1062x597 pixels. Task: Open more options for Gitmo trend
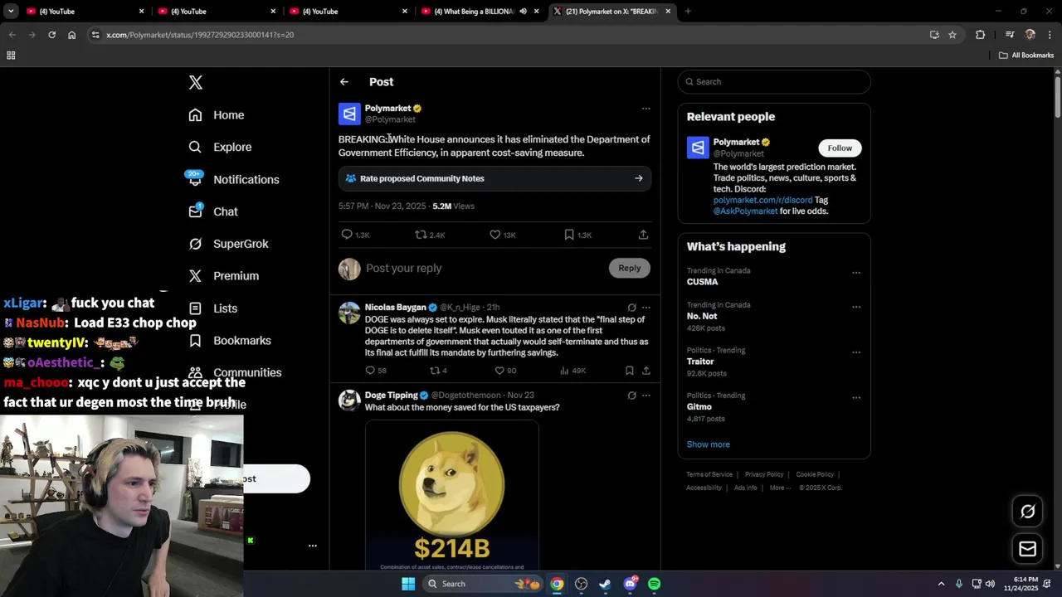click(855, 397)
